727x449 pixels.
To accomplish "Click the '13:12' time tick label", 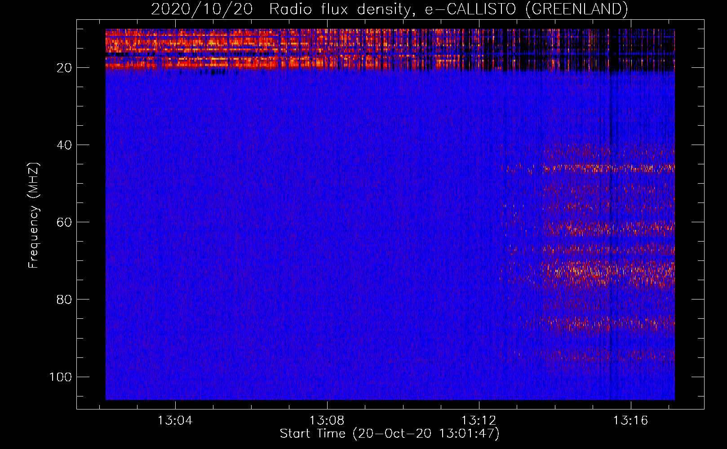I will tap(479, 420).
